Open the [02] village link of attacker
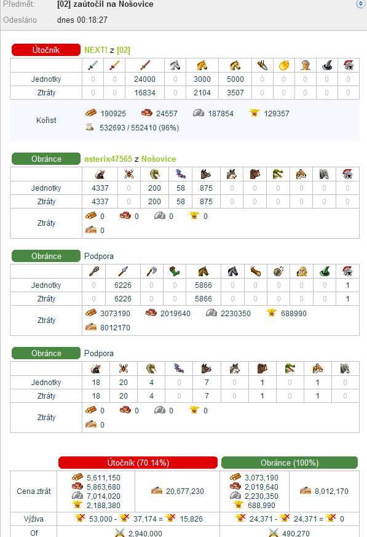The width and height of the screenshot is (367, 537). point(124,50)
